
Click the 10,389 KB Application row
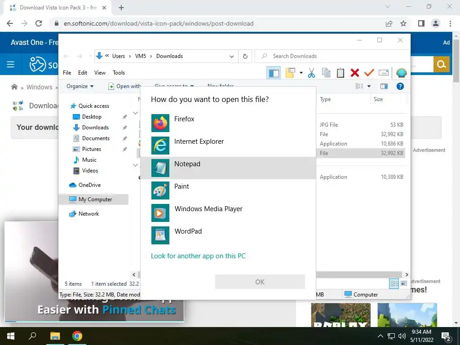362,177
